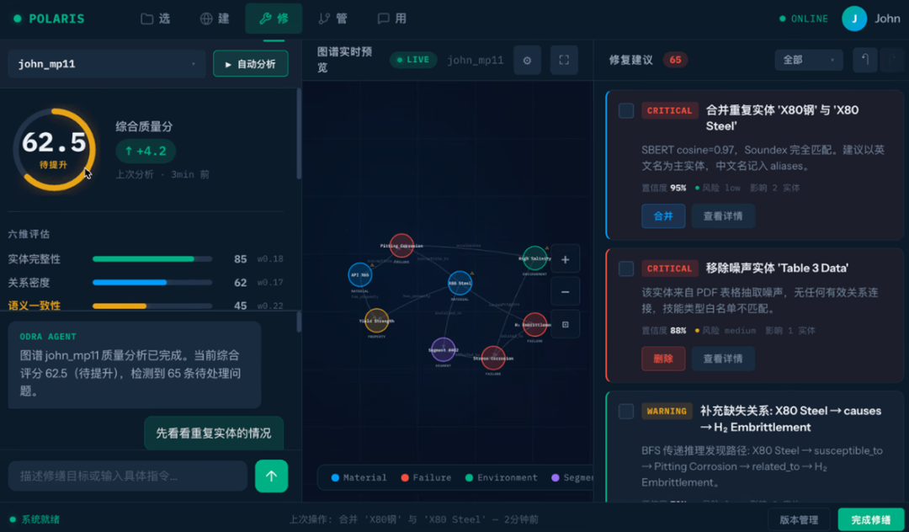Open the john_mp11 graph dropdown
Image resolution: width=909 pixels, height=532 pixels.
click(x=107, y=64)
